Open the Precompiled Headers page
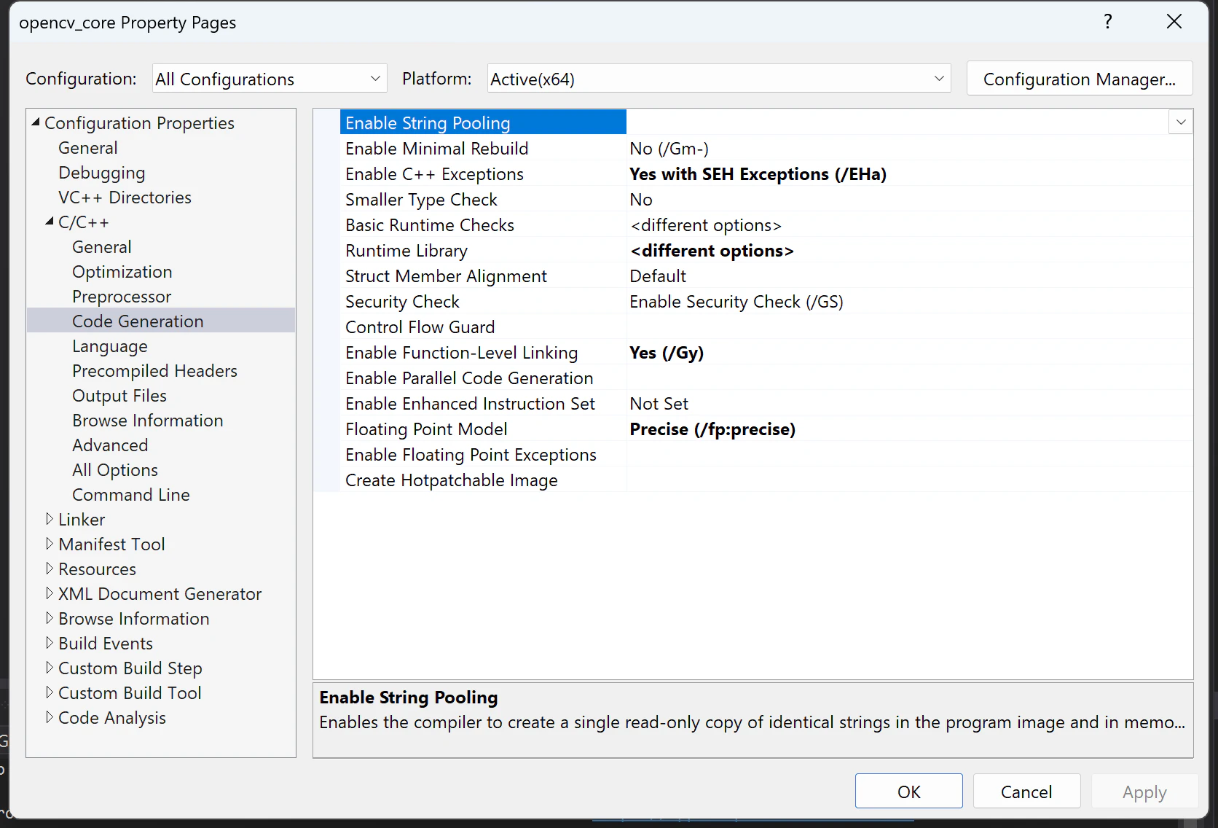The height and width of the screenshot is (828, 1218). point(154,371)
